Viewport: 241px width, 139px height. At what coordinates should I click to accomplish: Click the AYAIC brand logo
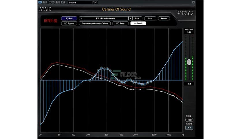tap(45, 9)
